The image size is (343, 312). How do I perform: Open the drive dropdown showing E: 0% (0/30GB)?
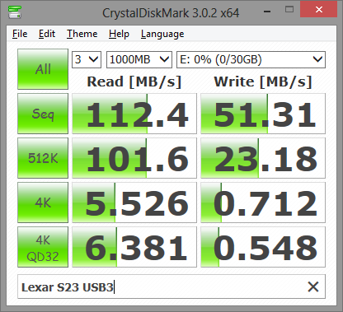251,59
